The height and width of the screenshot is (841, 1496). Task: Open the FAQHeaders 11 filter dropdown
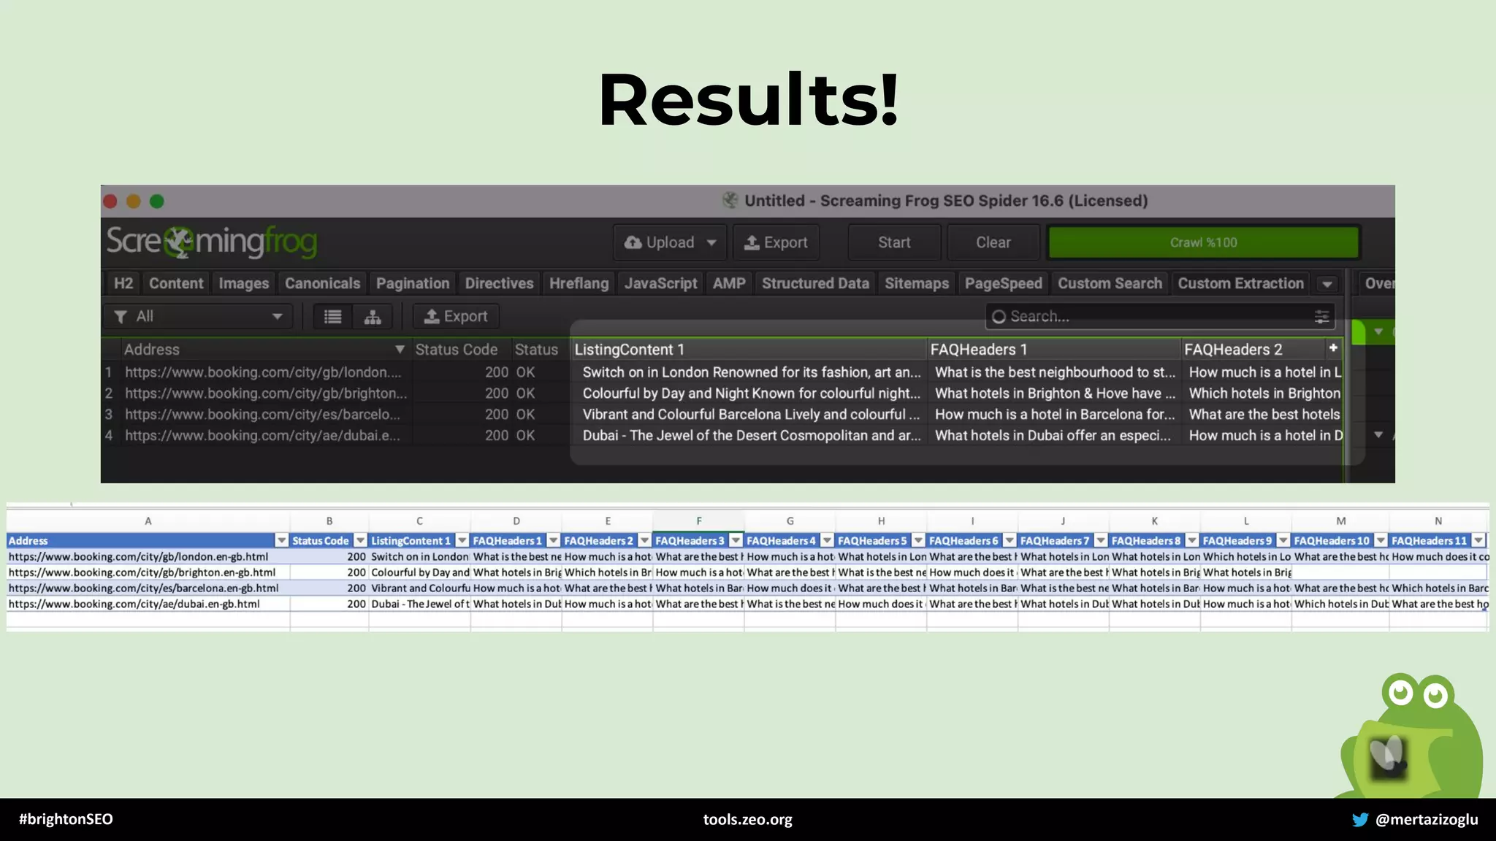coord(1478,541)
